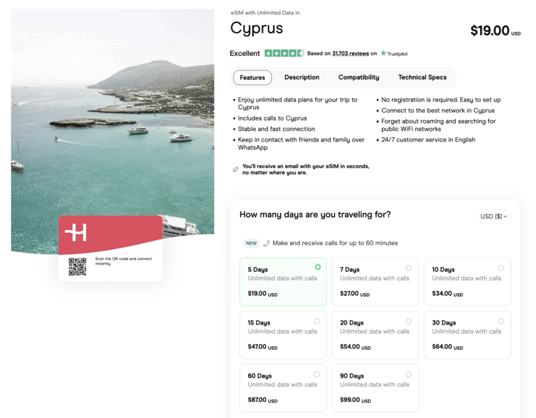Pick the 90 Days plan card
Screen dimensions: 536x418
point(375,387)
